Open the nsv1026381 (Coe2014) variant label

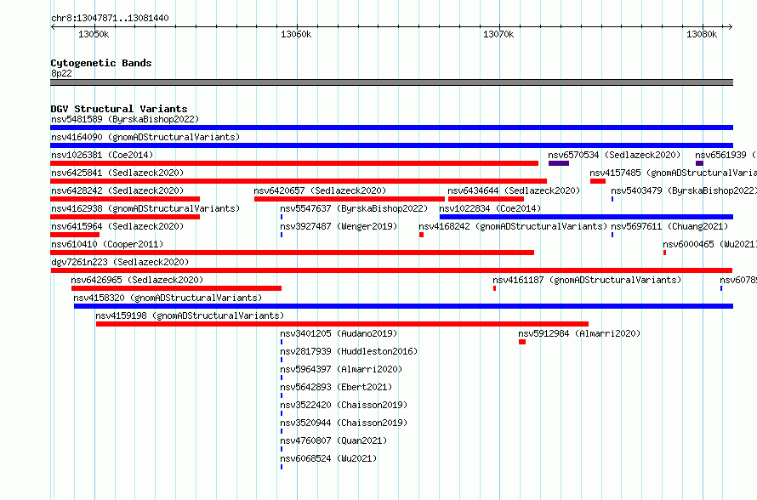pos(102,155)
